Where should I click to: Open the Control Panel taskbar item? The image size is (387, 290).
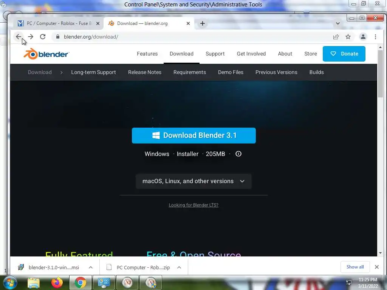pyautogui.click(x=104, y=282)
